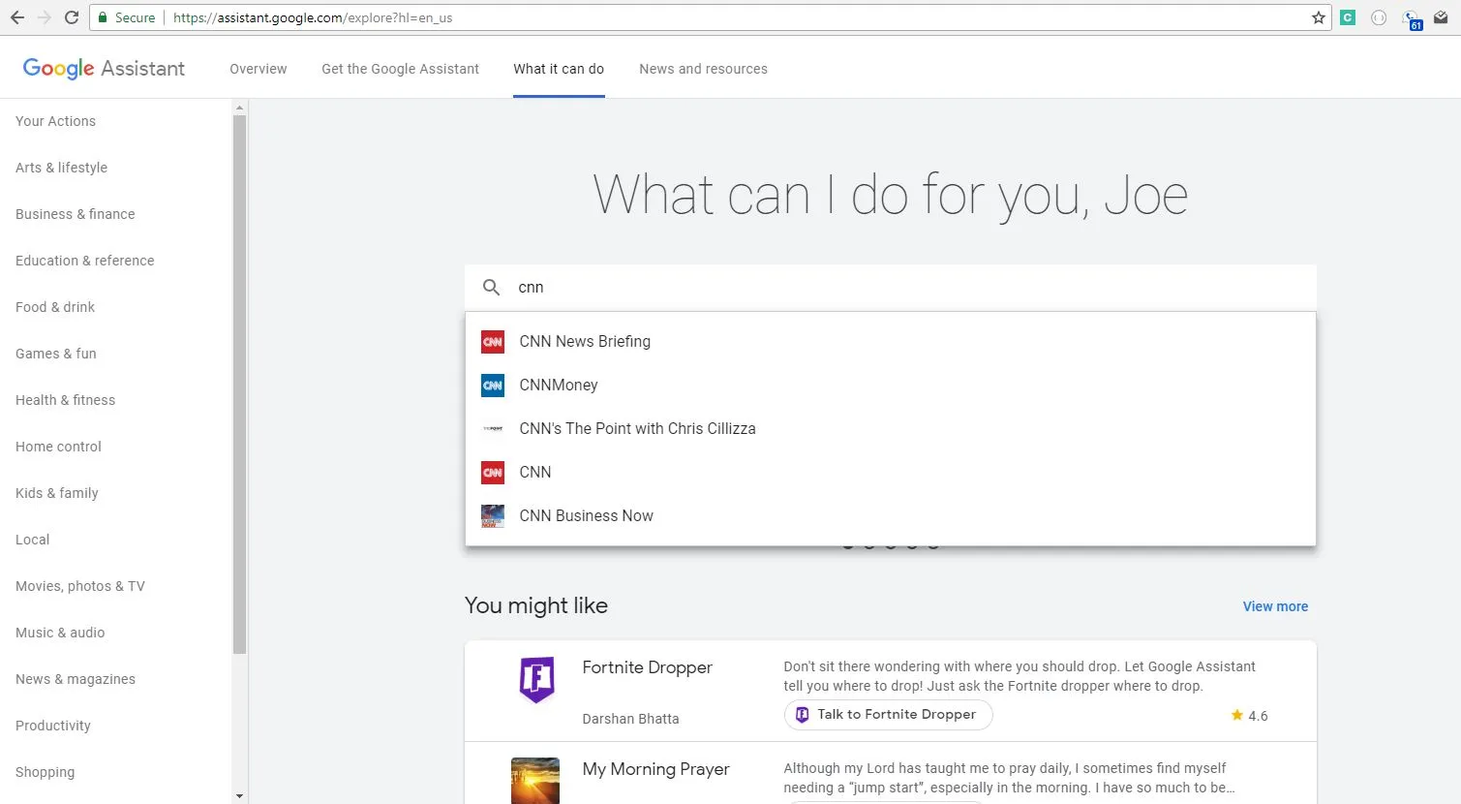
Task: Open Your Actions in the sidebar
Action: tap(55, 121)
